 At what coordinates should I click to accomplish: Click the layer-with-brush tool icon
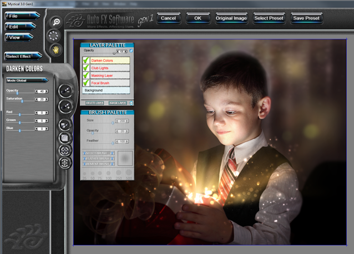(x=65, y=125)
